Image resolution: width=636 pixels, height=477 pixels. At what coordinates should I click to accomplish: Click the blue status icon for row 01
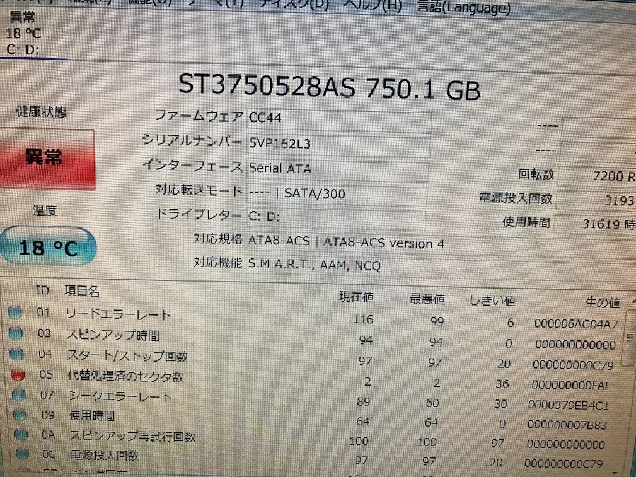pos(15,313)
